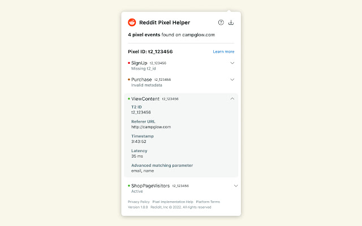This screenshot has width=362, height=226.
Task: Select the Purchase event label
Action: tap(141, 80)
